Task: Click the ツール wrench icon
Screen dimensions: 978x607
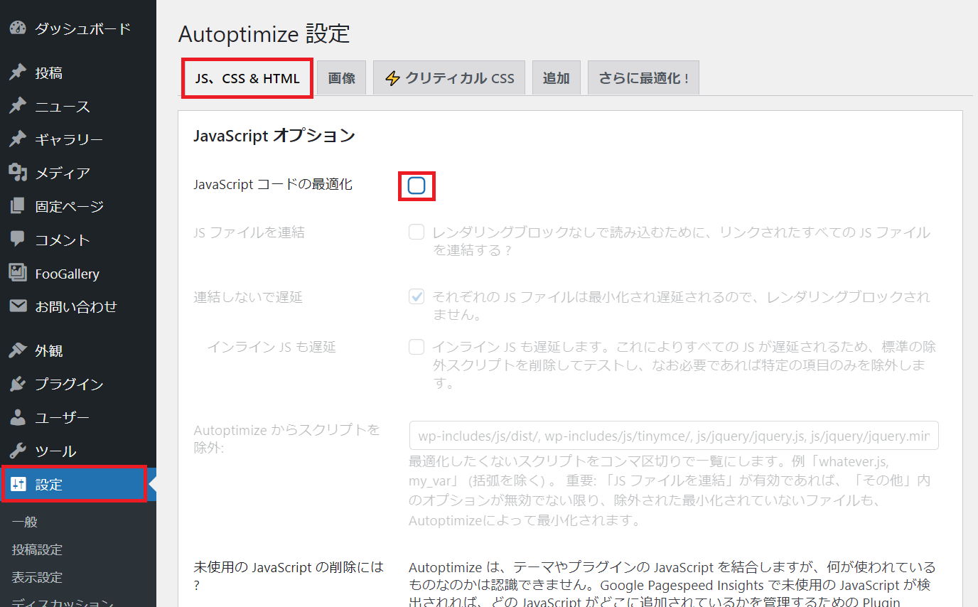Action: pyautogui.click(x=18, y=451)
